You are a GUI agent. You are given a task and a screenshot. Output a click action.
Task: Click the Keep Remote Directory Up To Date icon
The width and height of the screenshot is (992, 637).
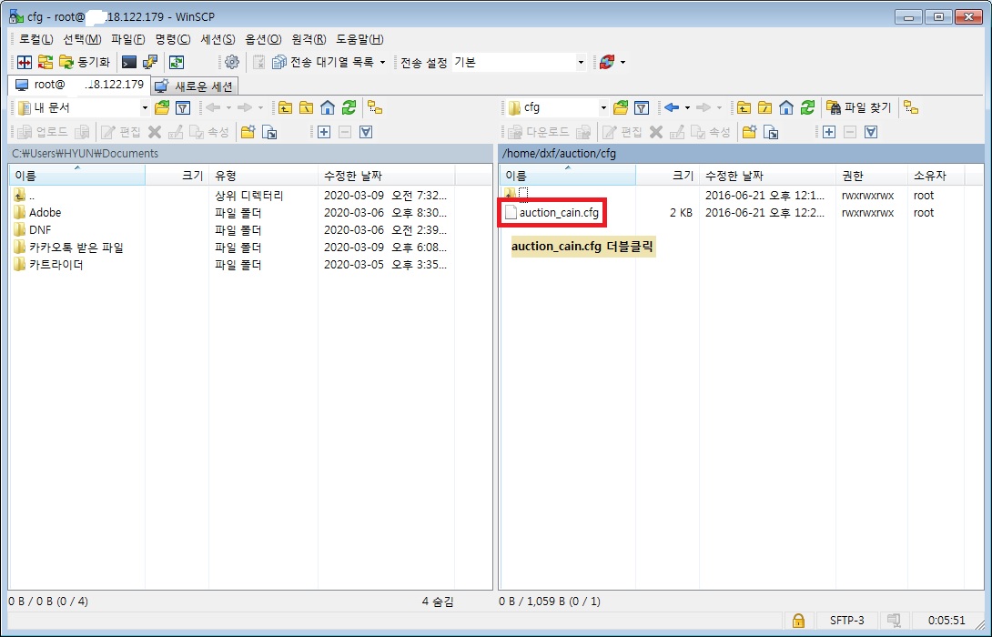pos(176,62)
